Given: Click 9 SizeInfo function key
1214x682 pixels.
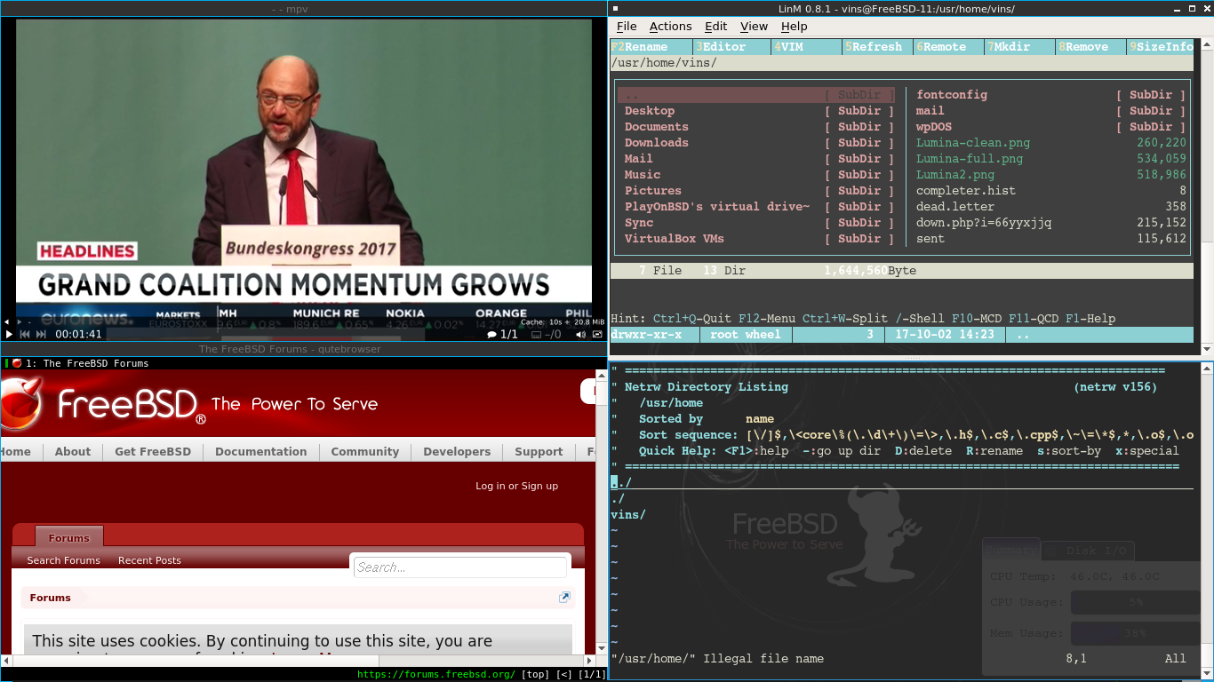Looking at the screenshot, I should click(x=1161, y=47).
